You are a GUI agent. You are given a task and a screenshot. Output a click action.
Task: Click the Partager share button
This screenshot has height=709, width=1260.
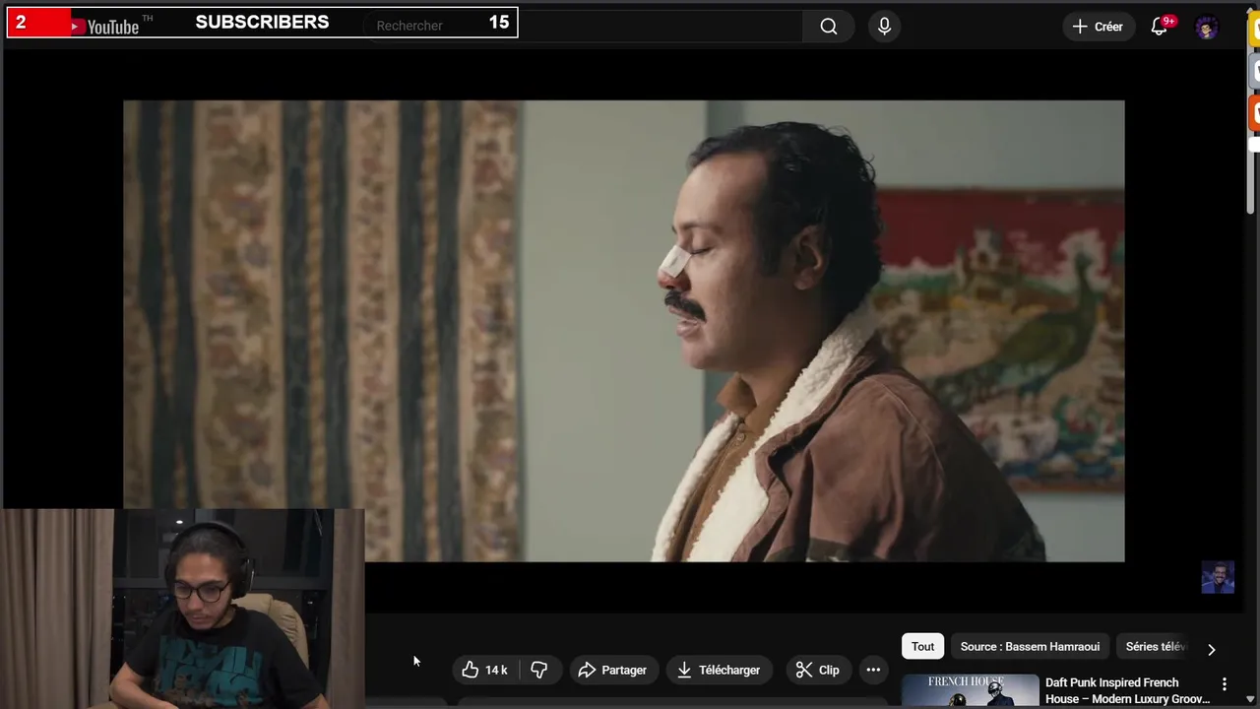tap(612, 670)
